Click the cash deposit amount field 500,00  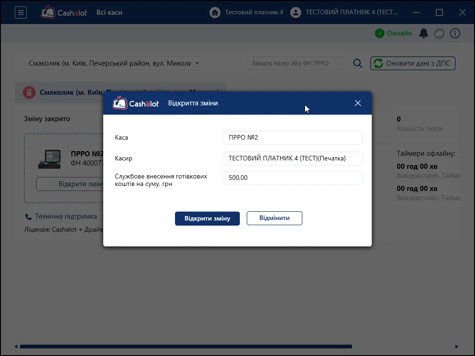pos(293,178)
